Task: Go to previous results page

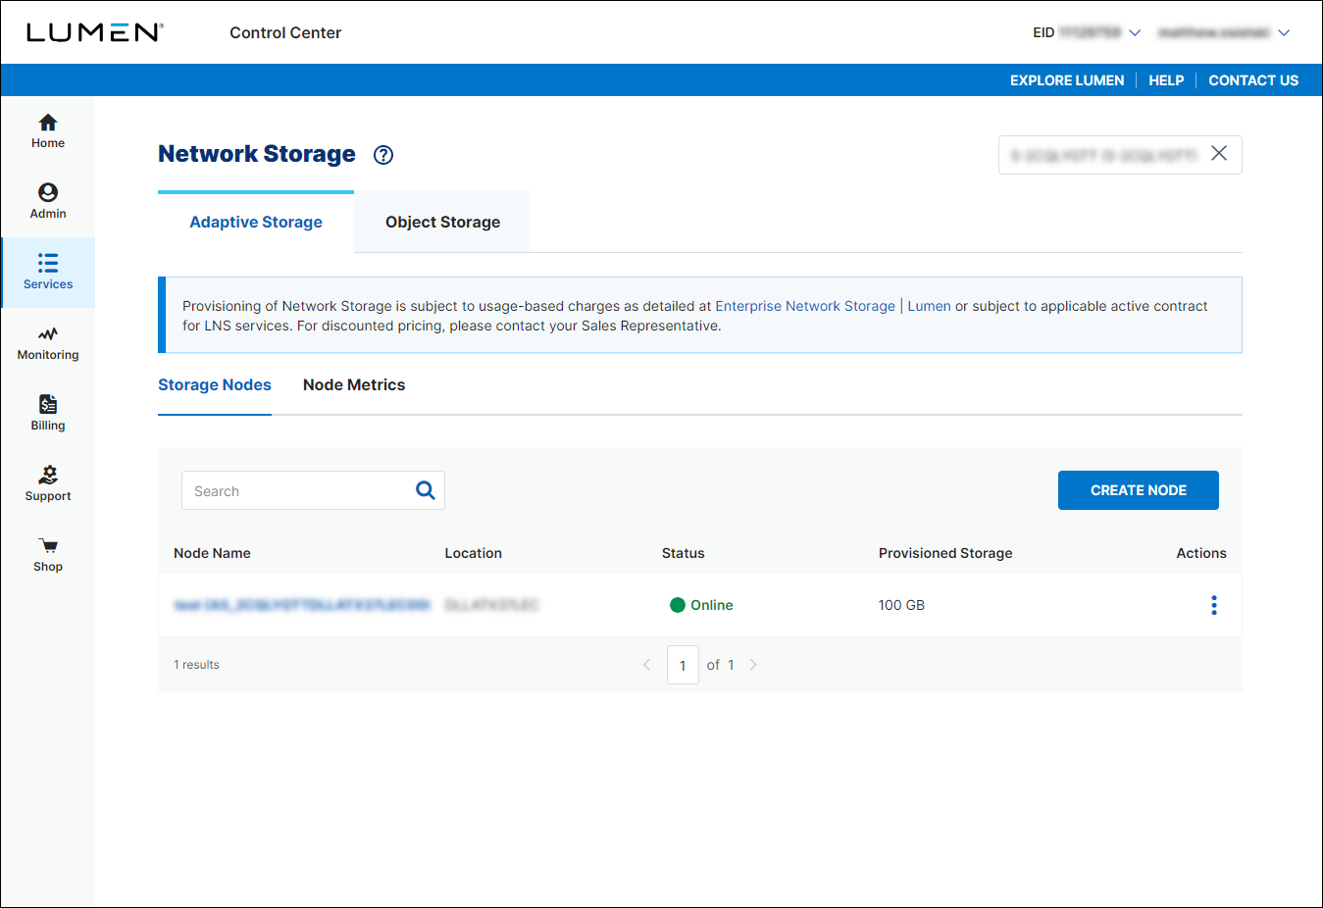Action: [646, 665]
